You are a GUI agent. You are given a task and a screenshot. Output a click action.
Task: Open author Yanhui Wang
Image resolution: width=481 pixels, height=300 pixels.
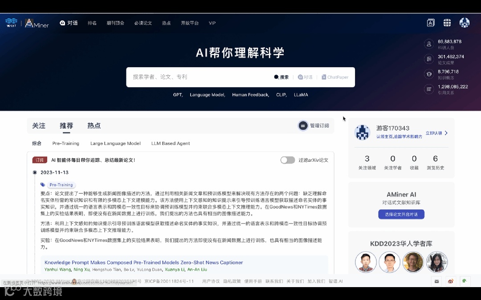coord(57,269)
